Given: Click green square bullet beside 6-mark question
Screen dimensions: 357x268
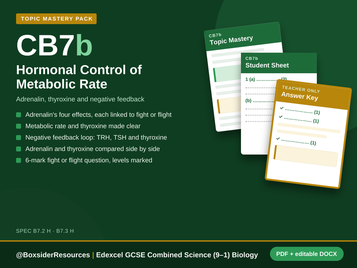Looking at the screenshot, I should pyautogui.click(x=19, y=160).
